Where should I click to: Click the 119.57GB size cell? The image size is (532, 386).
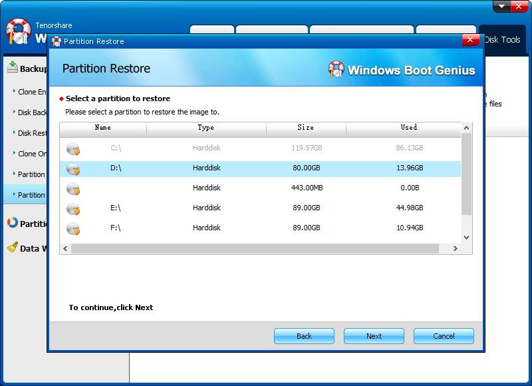coord(307,148)
